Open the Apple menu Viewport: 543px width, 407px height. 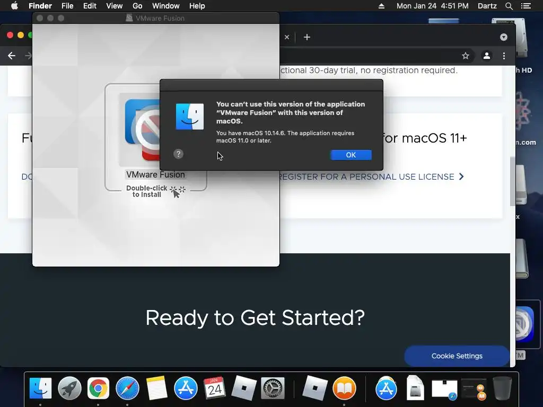click(14, 6)
